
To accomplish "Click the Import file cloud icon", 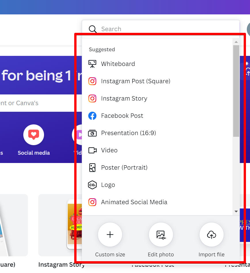I will [x=211, y=234].
